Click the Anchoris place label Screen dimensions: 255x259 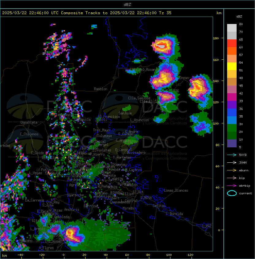[72, 209]
